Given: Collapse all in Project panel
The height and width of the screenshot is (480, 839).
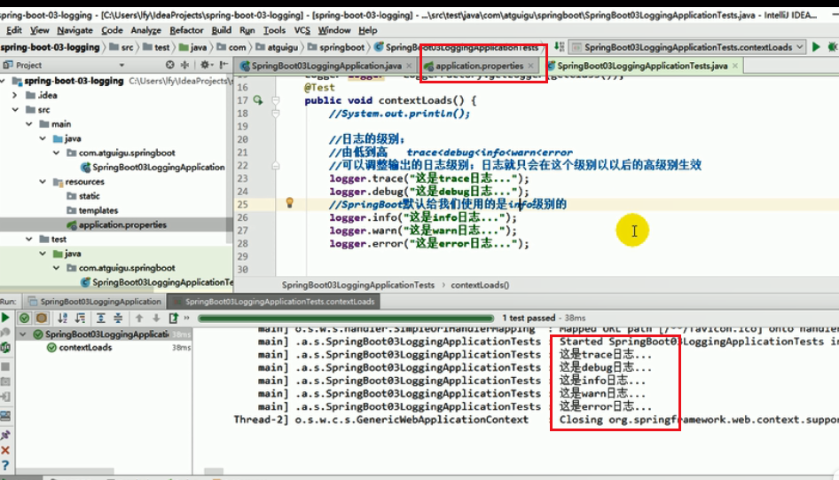Looking at the screenshot, I should click(x=184, y=65).
